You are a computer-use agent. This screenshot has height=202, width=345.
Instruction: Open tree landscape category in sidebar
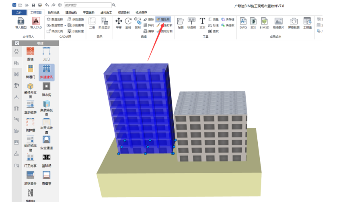pyautogui.click(x=16, y=51)
